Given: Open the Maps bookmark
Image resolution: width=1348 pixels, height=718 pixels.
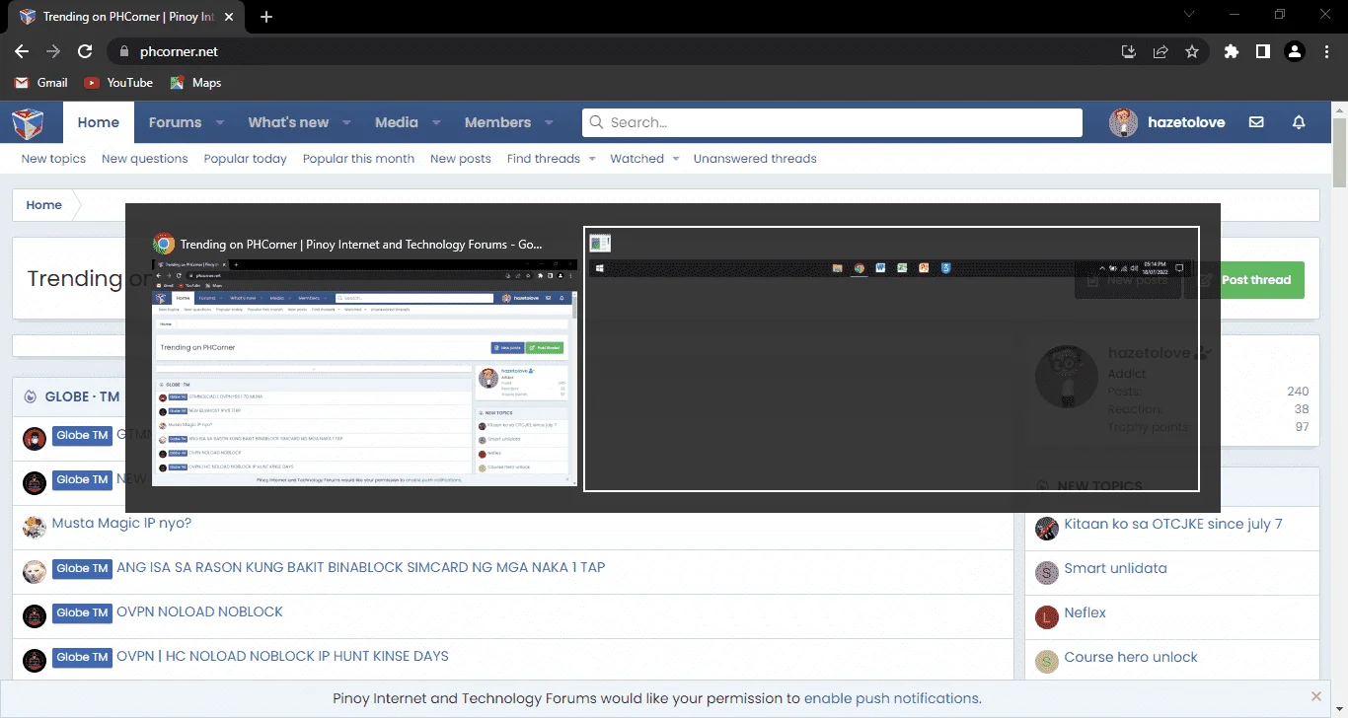Looking at the screenshot, I should click(x=195, y=83).
